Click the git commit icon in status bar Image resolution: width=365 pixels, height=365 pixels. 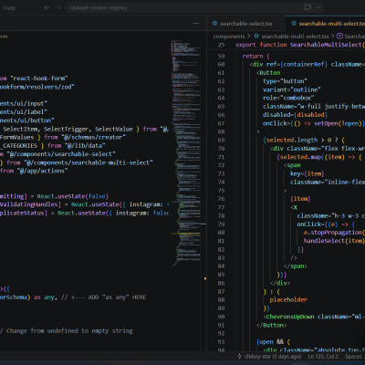(240, 356)
